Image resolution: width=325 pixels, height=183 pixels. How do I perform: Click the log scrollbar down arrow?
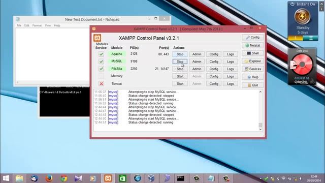(261, 129)
